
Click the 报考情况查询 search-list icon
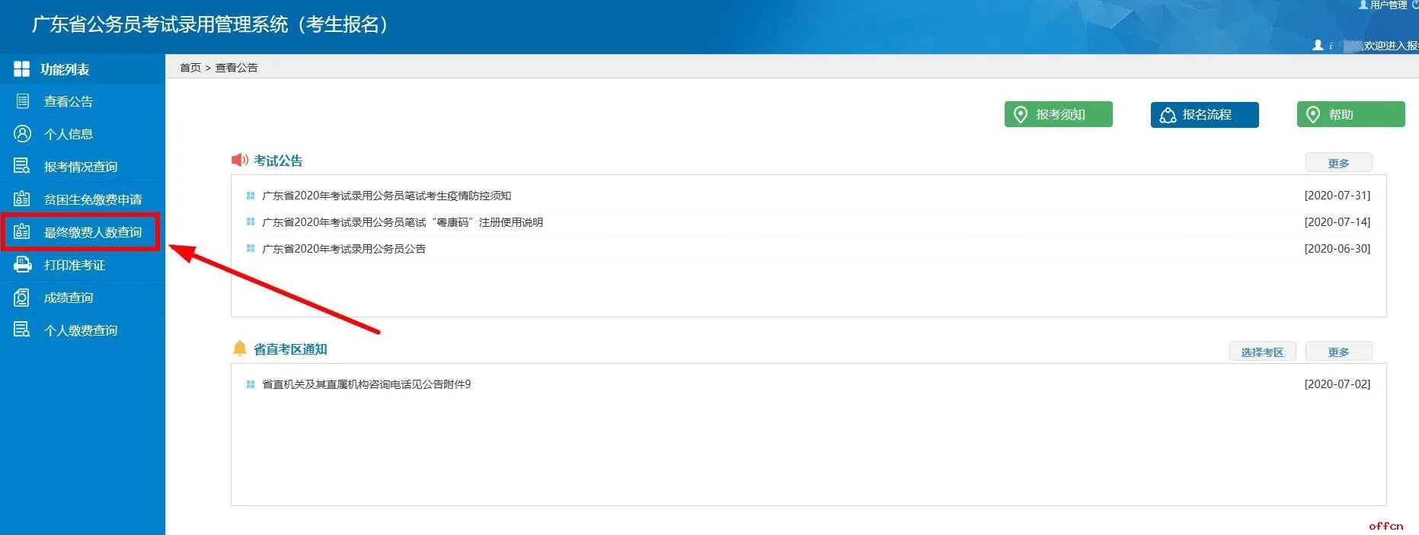coord(22,166)
